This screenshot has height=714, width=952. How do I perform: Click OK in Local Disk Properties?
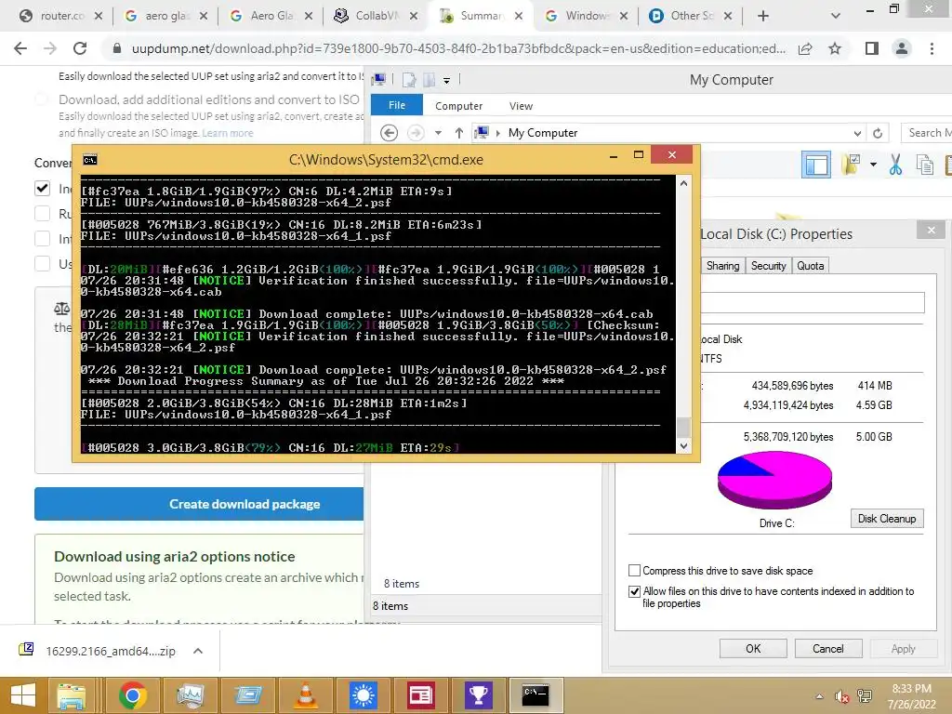(x=753, y=648)
